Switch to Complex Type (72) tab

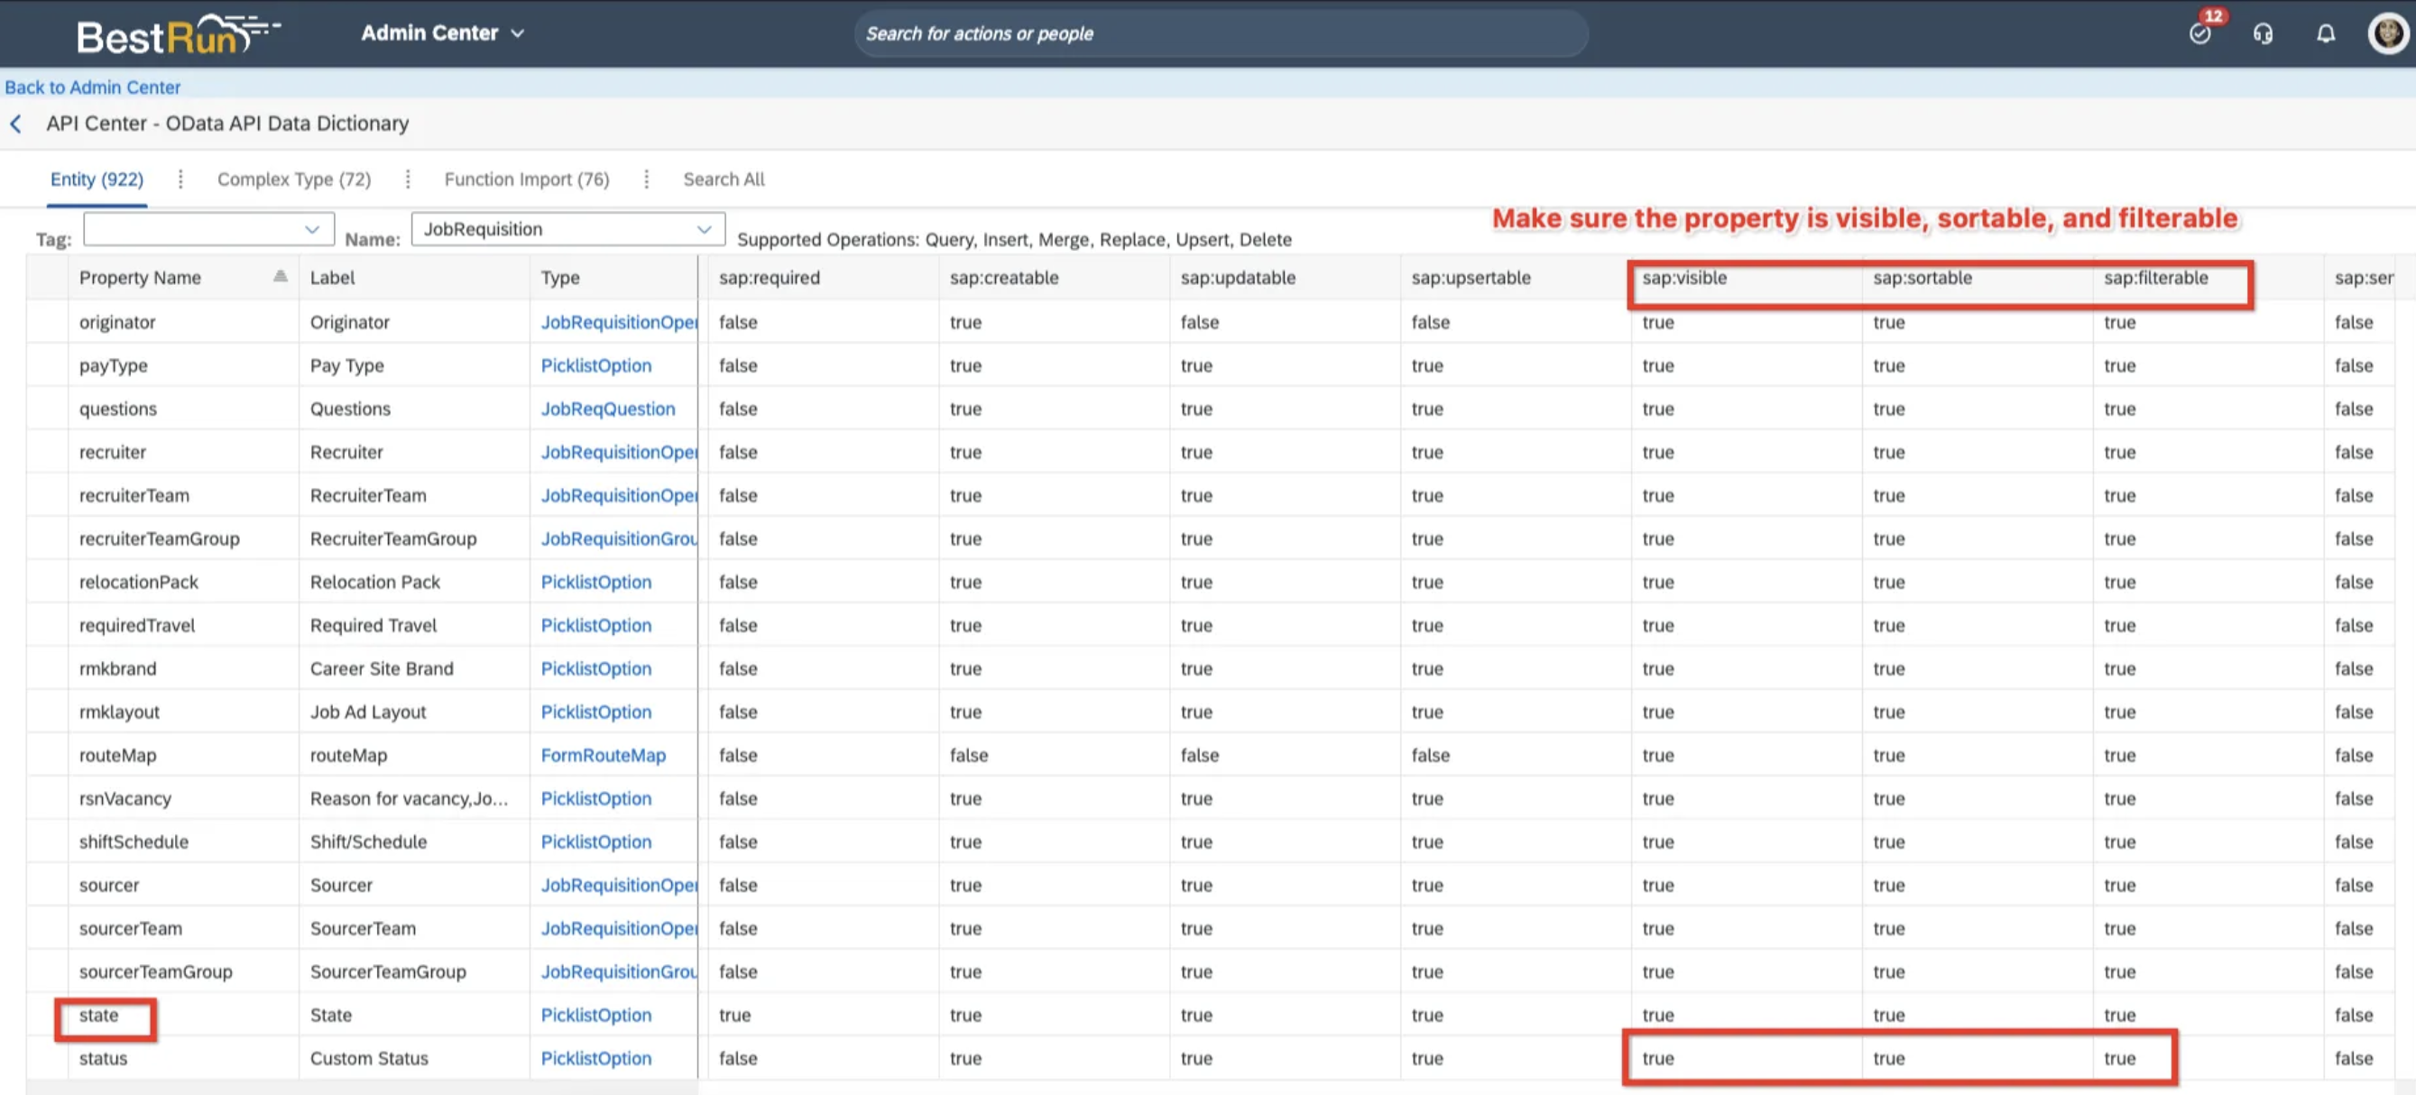coord(293,179)
